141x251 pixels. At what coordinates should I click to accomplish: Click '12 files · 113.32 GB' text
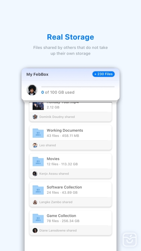62,164
